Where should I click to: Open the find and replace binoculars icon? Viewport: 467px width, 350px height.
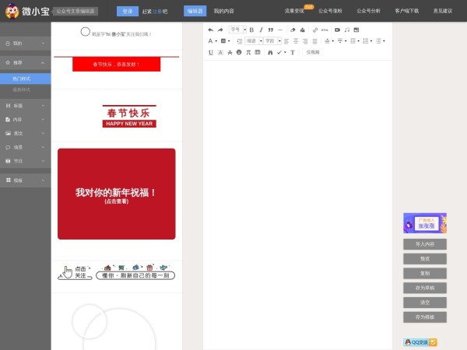coord(269,52)
